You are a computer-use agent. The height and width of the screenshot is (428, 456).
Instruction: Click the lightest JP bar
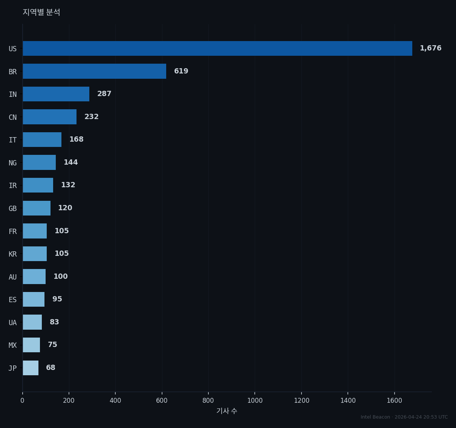(x=31, y=368)
